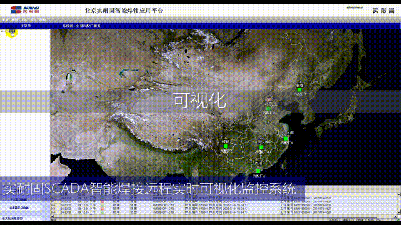Click the log table vertical scrollbar up arrow
Image resolution: width=401 pixels, height=225 pixels.
[x=399, y=194]
